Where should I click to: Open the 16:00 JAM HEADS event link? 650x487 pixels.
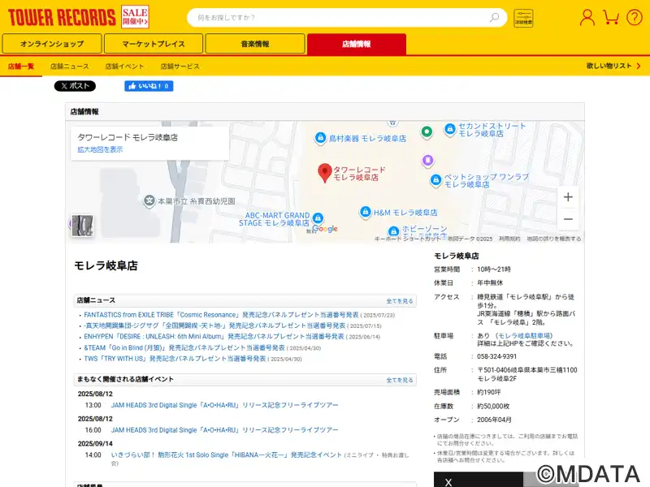224,430
